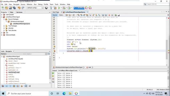
Task: Switch to the editor History view
Action: 61,15
